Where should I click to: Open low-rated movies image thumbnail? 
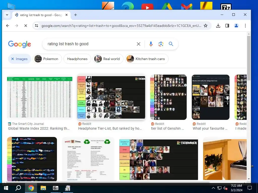211,97
